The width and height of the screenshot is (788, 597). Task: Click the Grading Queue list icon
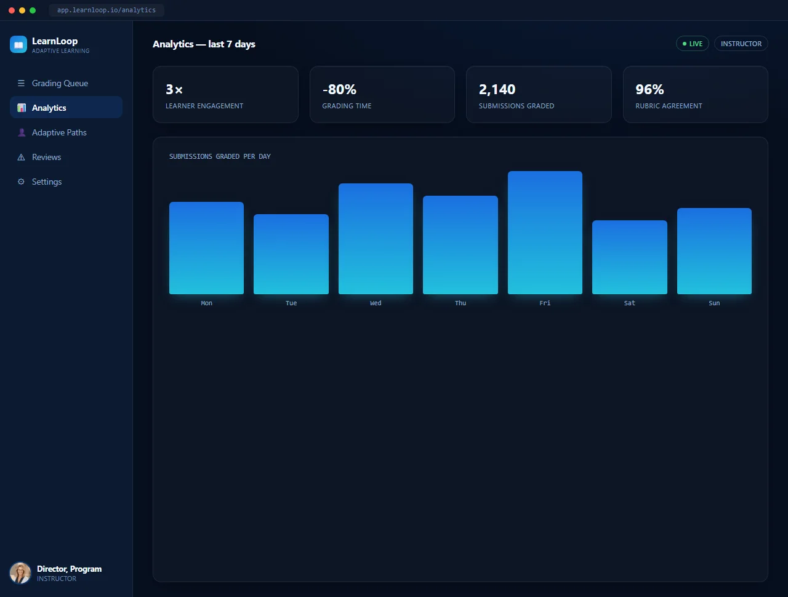[x=21, y=83]
